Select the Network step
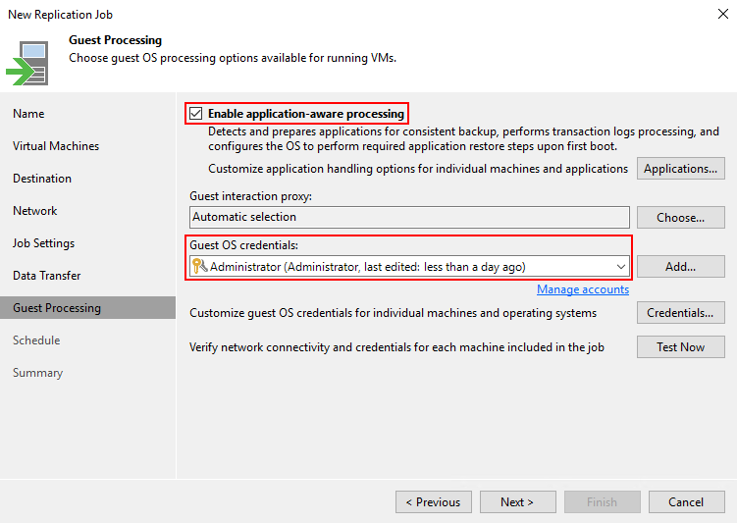 35,211
